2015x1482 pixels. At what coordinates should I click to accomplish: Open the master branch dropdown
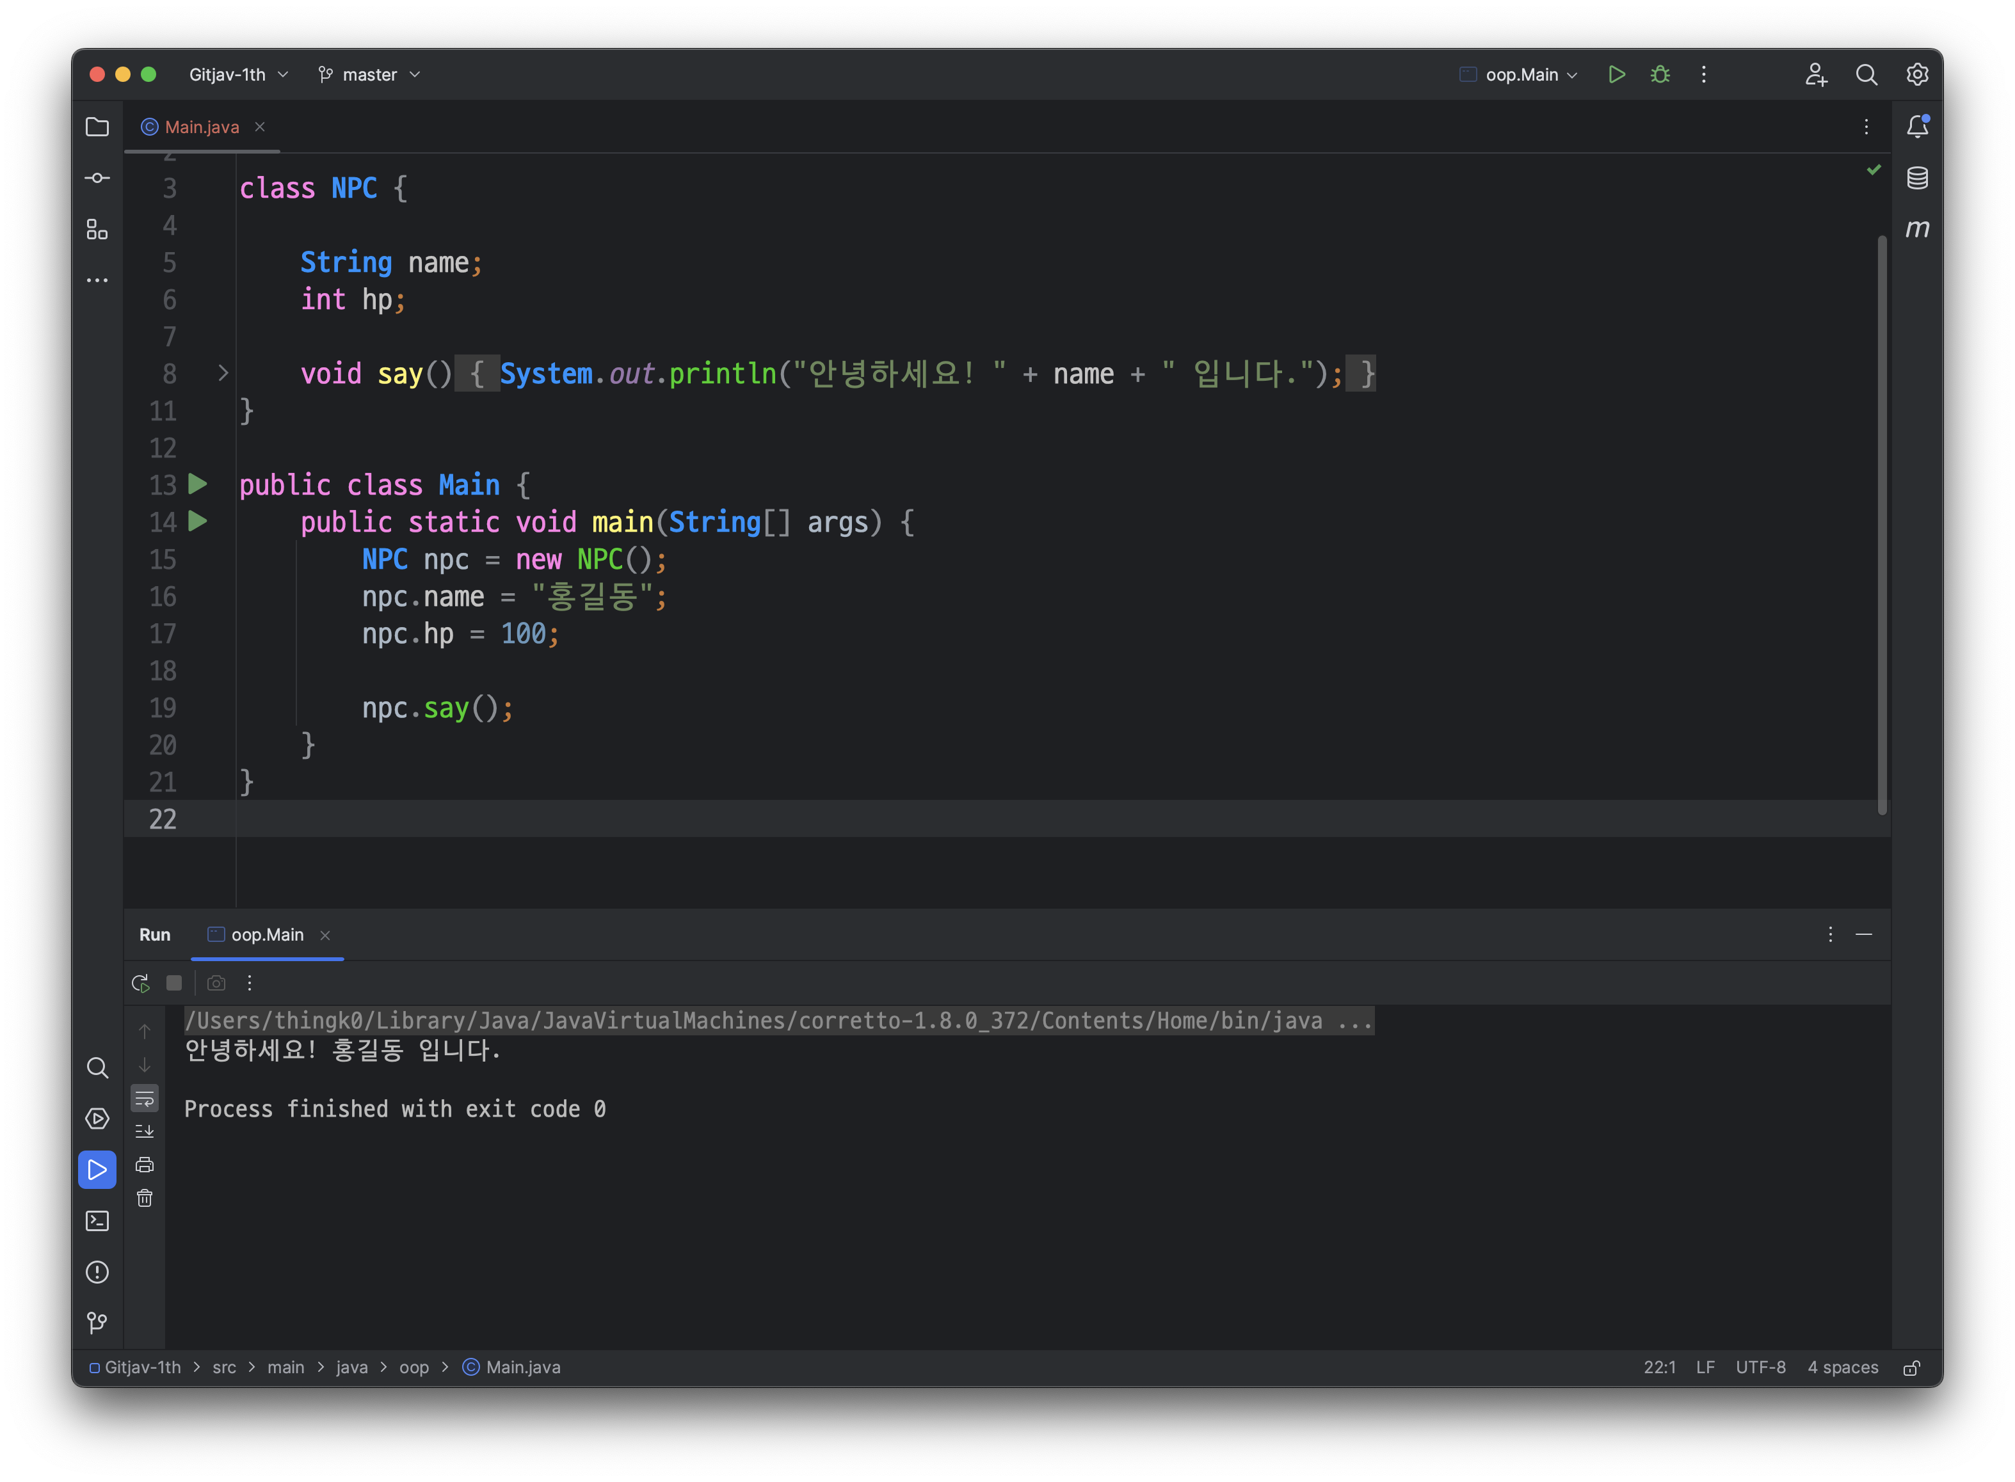369,74
